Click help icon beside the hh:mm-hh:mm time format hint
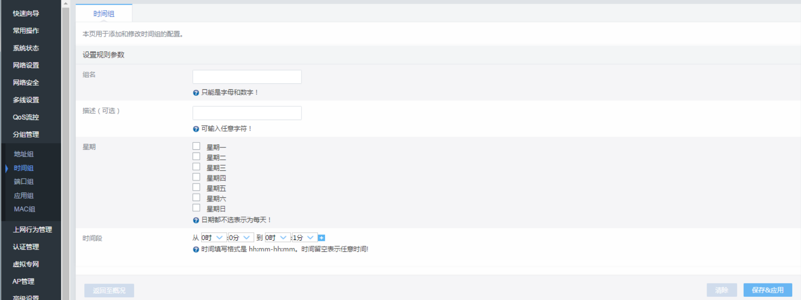 196,250
